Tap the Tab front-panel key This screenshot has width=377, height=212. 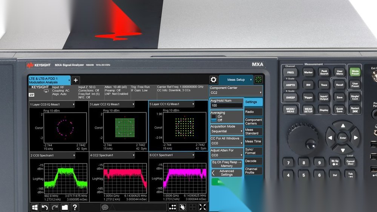tap(350, 175)
